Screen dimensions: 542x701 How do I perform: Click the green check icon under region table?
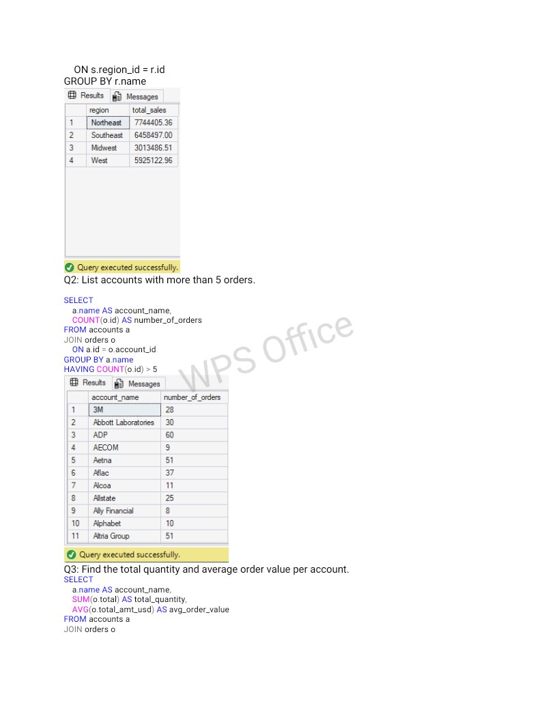tap(70, 268)
